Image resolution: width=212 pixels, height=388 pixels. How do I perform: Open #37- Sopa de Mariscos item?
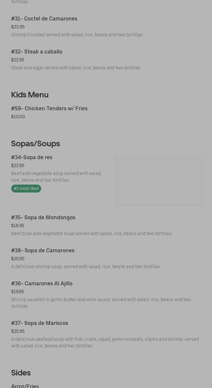40,323
